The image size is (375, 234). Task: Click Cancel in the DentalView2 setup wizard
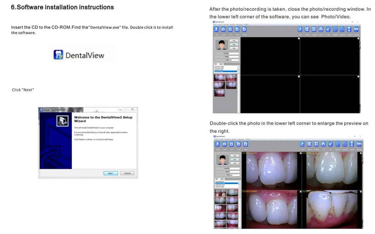(127, 173)
